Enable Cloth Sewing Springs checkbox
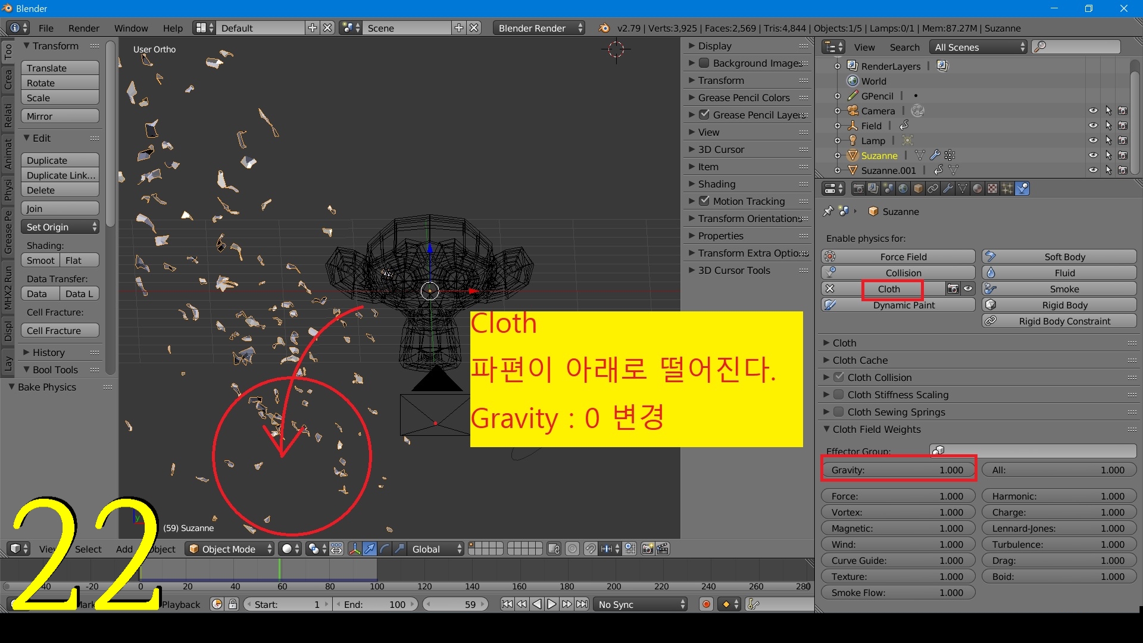The height and width of the screenshot is (643, 1143). tap(839, 412)
